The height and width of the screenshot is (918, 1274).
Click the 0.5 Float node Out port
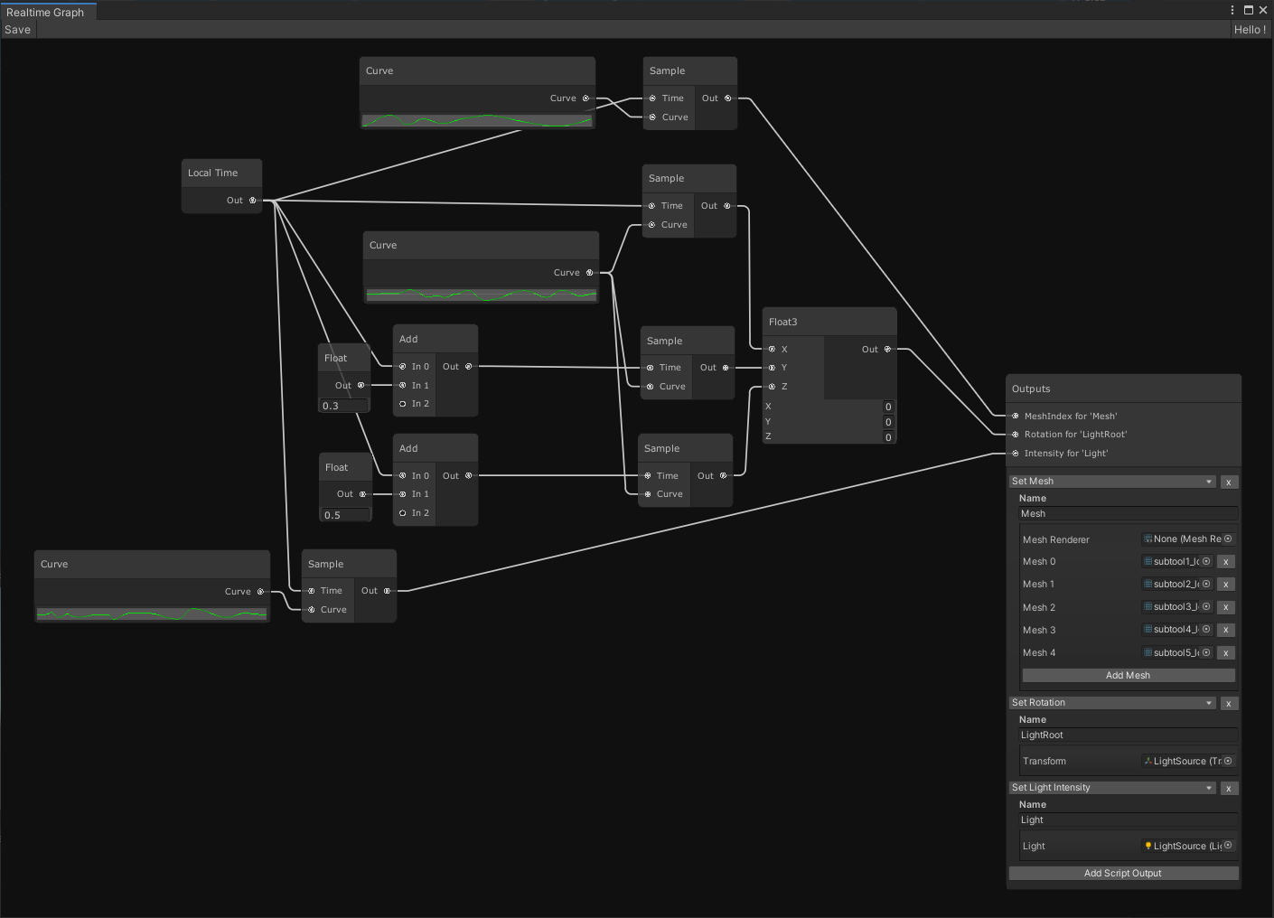pyautogui.click(x=362, y=494)
